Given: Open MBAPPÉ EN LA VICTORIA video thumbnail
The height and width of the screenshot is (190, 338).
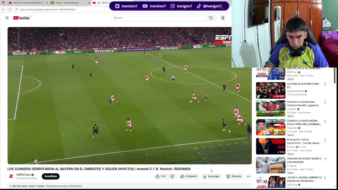Looking at the screenshot, I should pyautogui.click(x=270, y=74).
